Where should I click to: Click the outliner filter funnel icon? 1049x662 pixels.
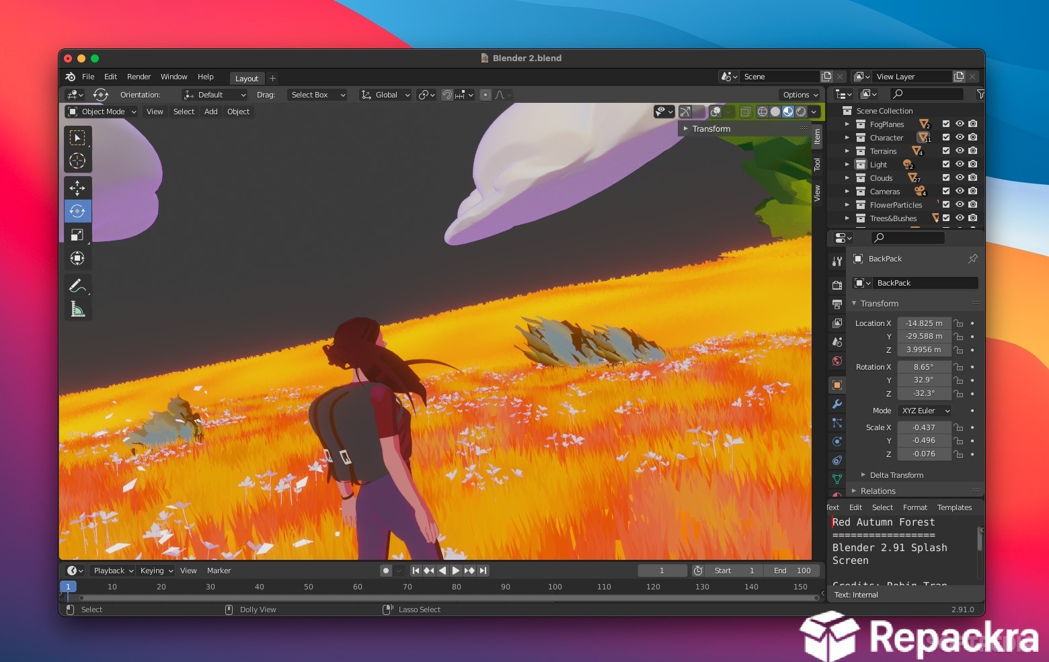pyautogui.click(x=980, y=94)
